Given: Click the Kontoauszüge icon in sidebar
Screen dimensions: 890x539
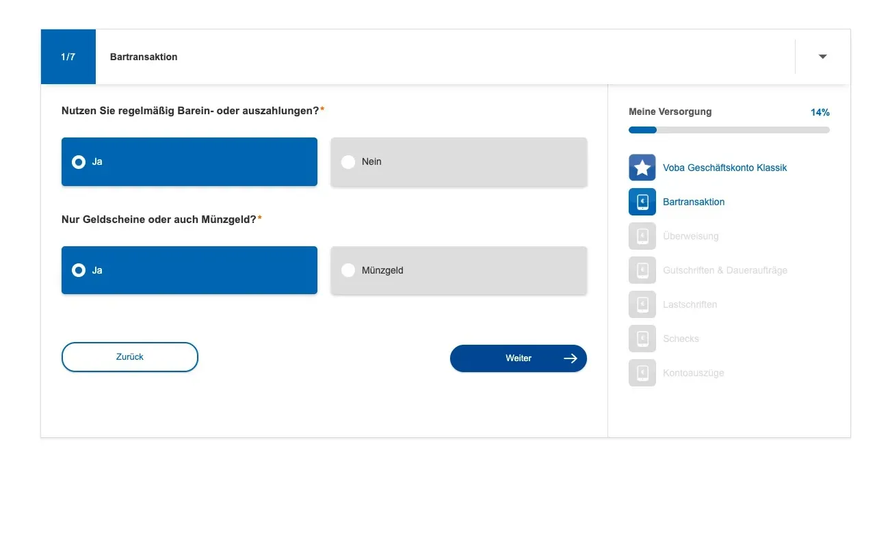Looking at the screenshot, I should pos(642,373).
